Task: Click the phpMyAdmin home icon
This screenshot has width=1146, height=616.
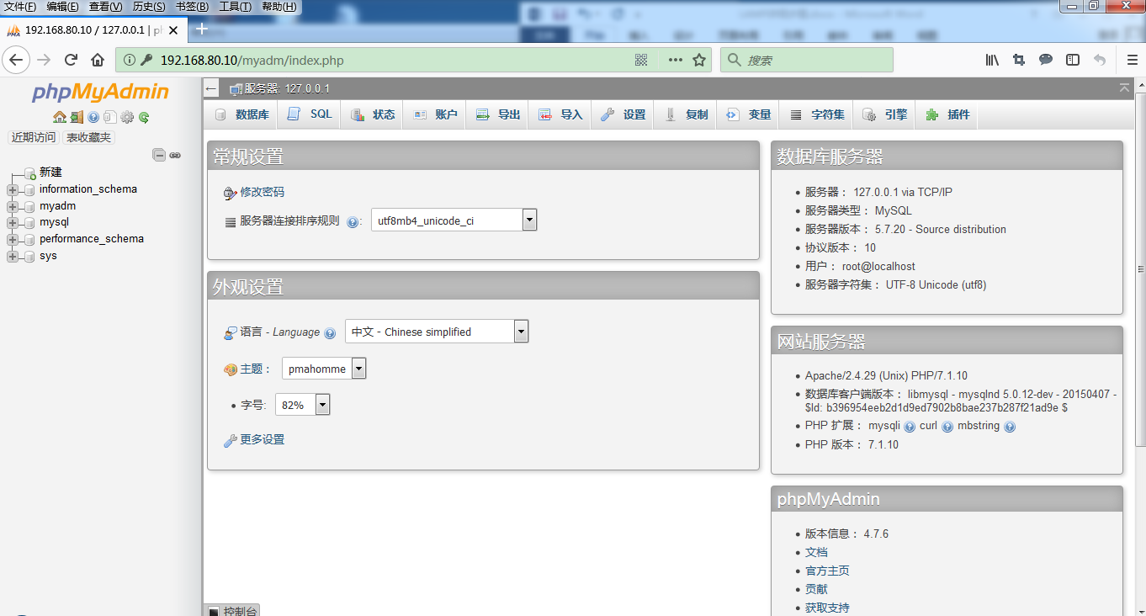Action: pos(59,117)
